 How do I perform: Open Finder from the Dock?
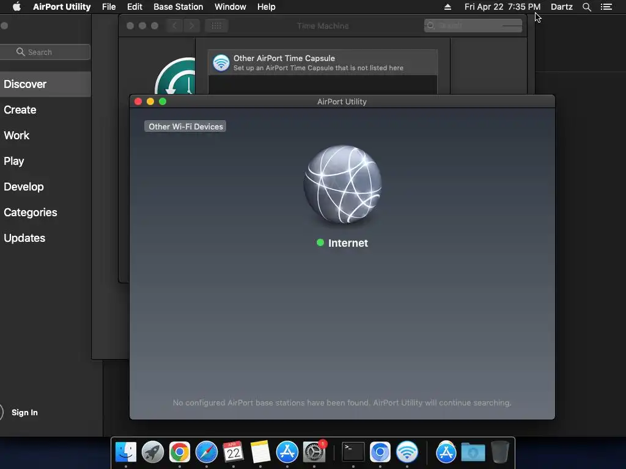(x=126, y=452)
